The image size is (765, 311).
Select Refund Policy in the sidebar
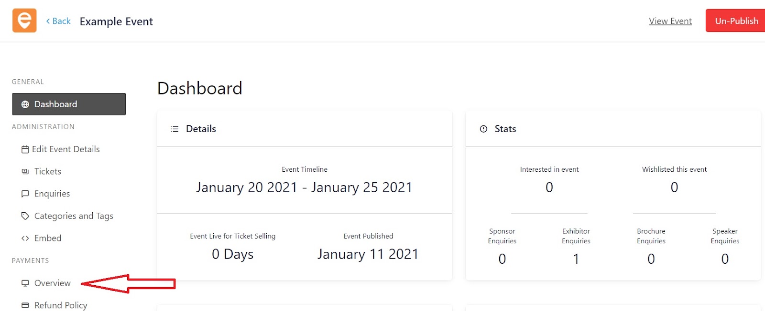point(61,305)
